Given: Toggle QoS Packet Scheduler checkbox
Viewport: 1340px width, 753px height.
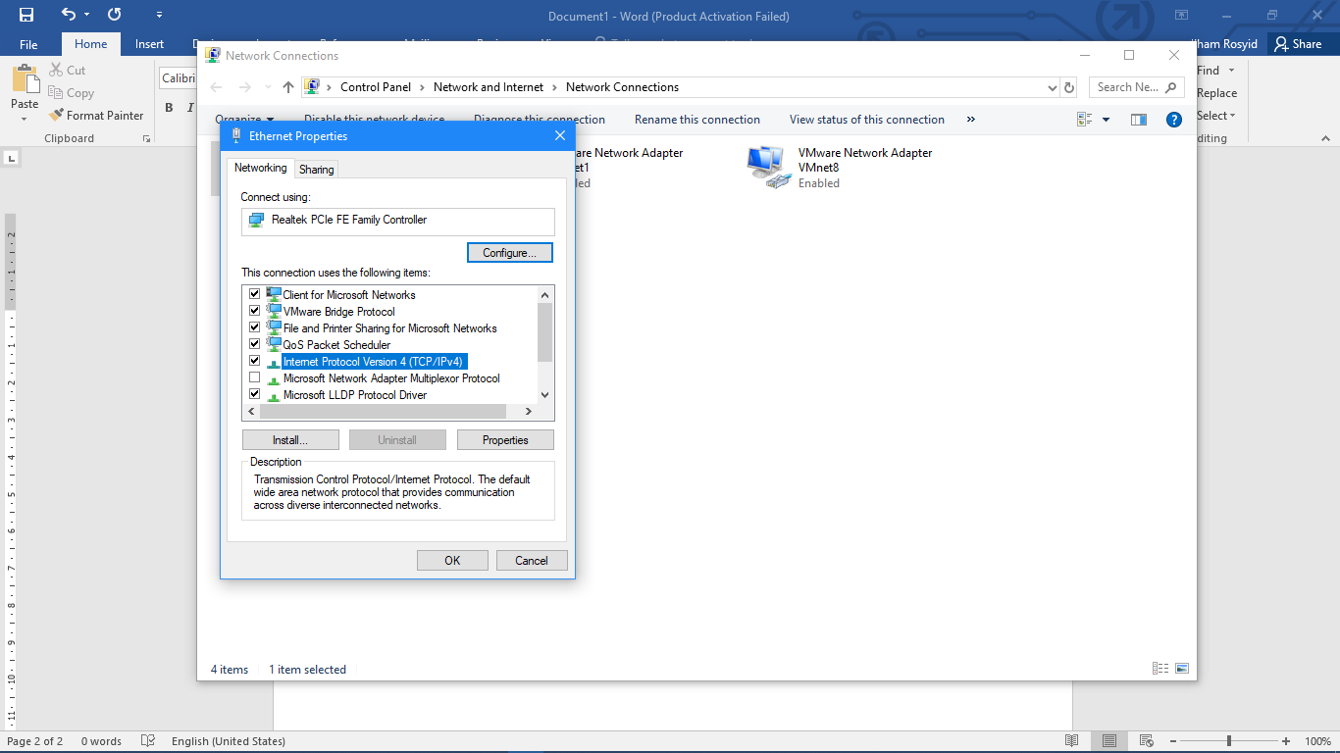Looking at the screenshot, I should [x=255, y=344].
